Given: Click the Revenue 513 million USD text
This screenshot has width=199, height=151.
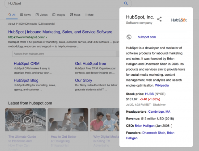Looking at the screenshot, I should [x=150, y=119].
